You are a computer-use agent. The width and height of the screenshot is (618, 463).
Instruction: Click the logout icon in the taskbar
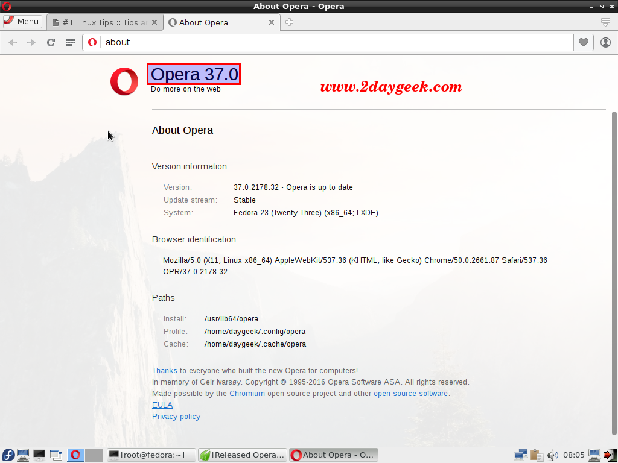[610, 455]
